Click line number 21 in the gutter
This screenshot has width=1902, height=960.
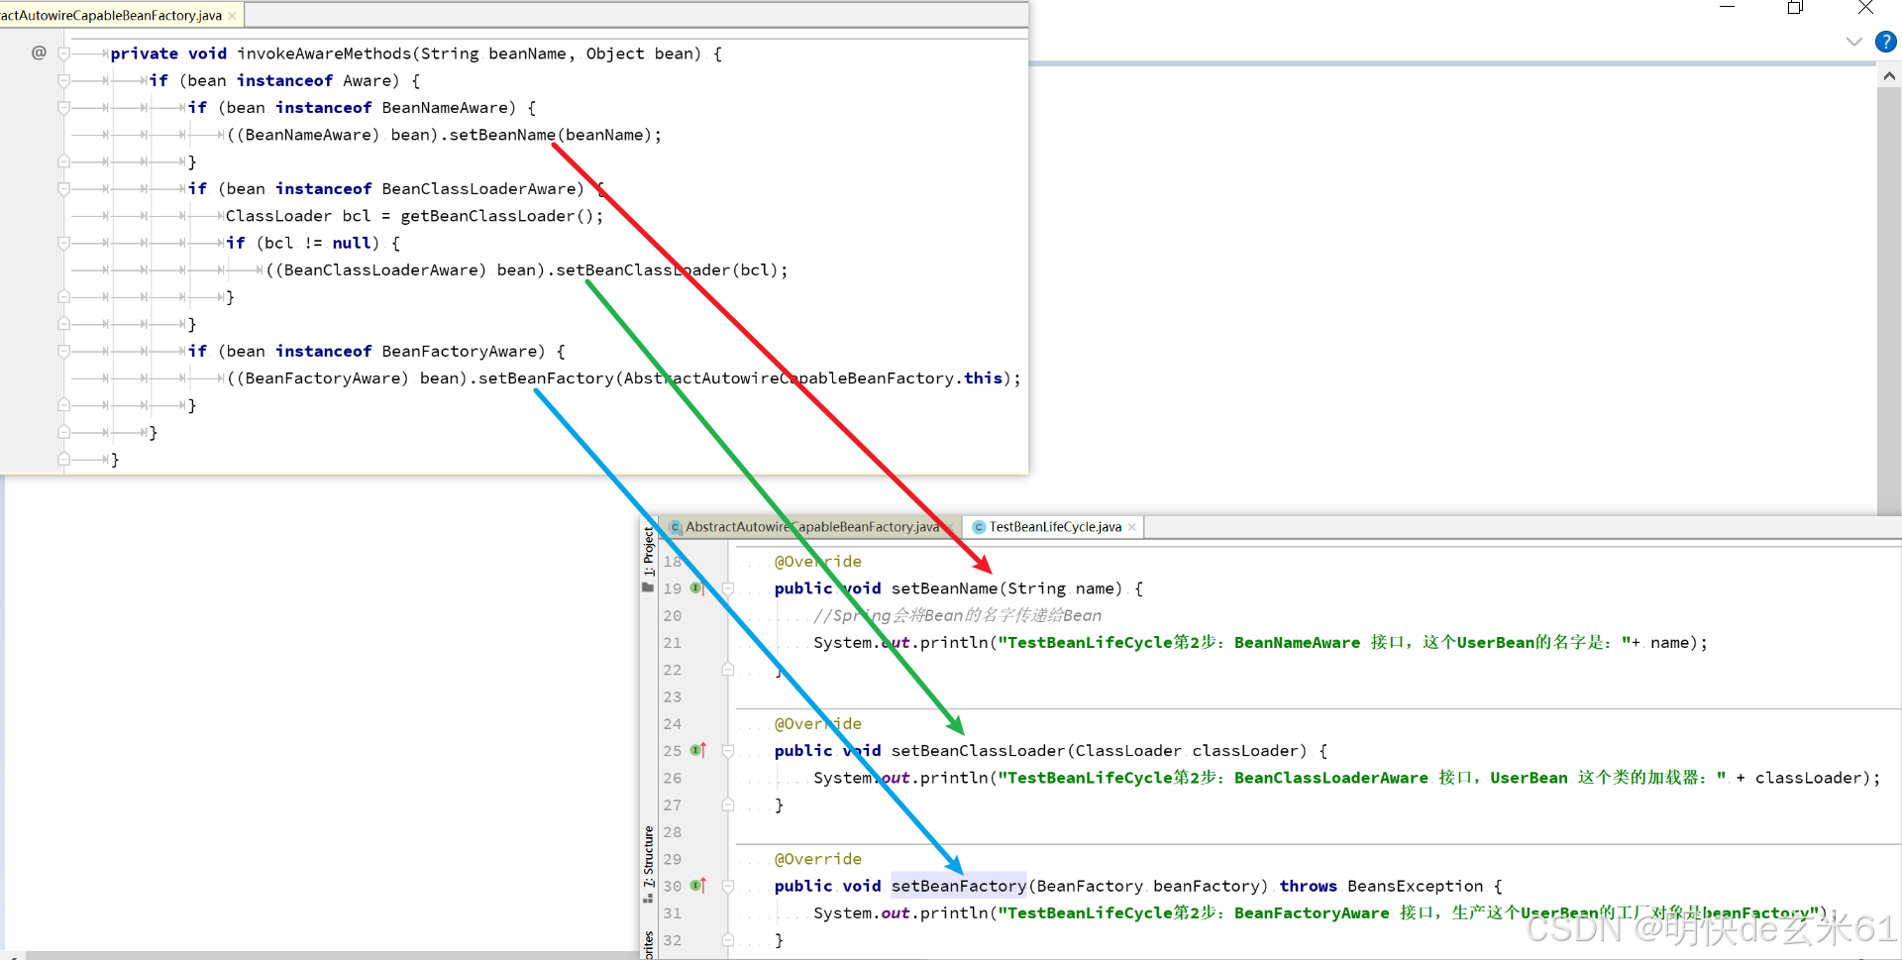click(673, 643)
